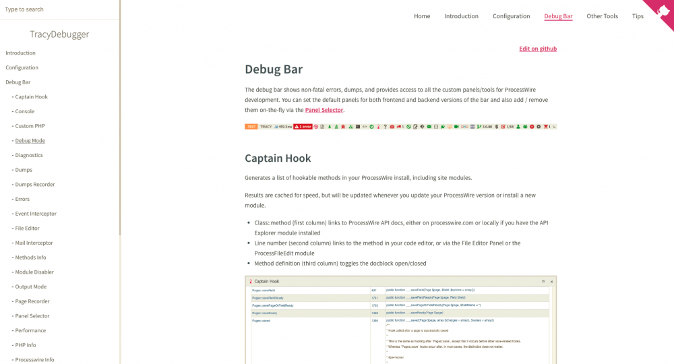Viewport: 674px width, 364px height.
Task: Select the underlined Debug Mode entry
Action: tap(30, 140)
